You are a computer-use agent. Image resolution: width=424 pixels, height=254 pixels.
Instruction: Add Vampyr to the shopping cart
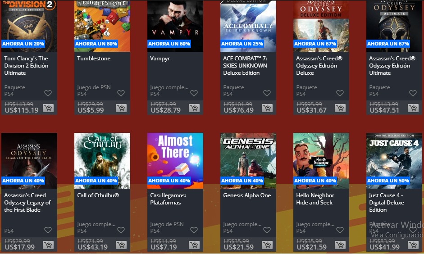coord(194,108)
